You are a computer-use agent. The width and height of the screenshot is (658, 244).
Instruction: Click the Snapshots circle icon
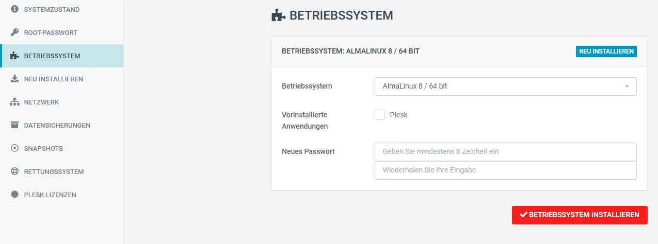[14, 148]
